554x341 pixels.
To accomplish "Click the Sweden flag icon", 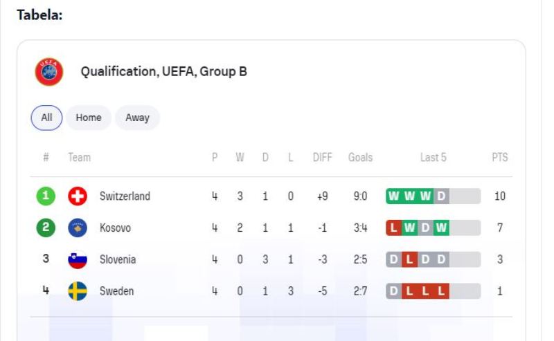I will pos(78,291).
